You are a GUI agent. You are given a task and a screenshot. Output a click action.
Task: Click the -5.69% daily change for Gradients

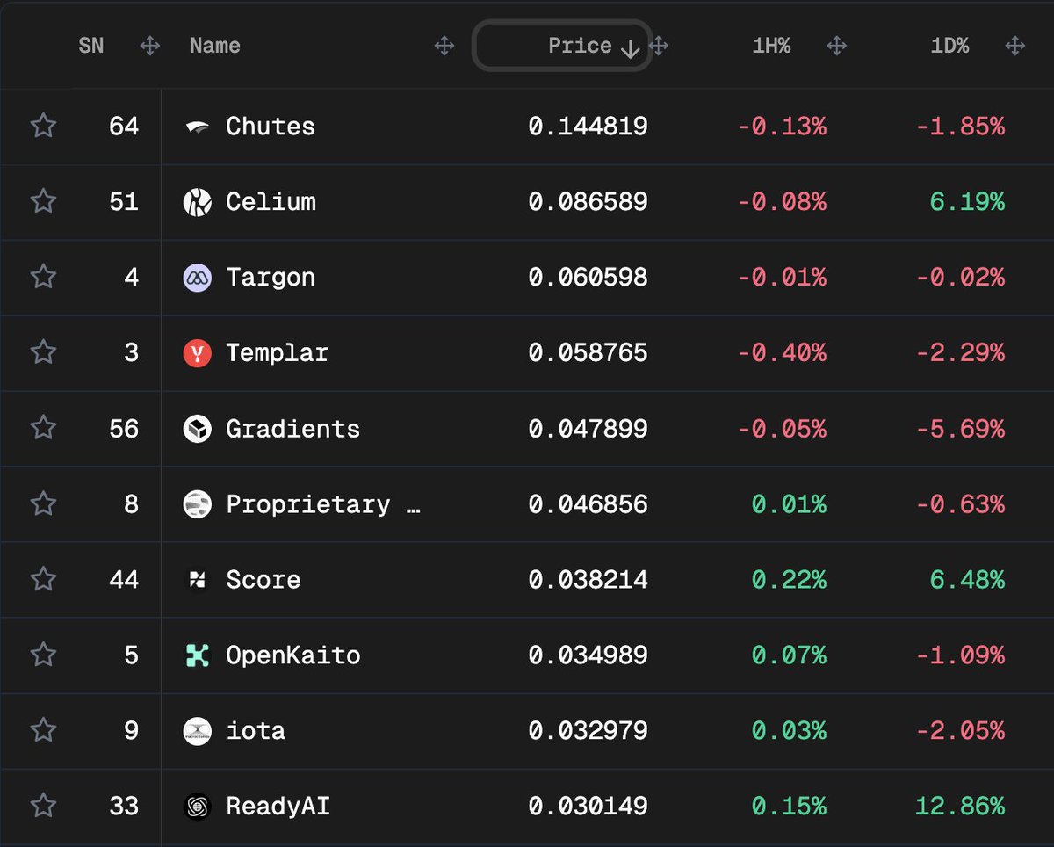pyautogui.click(x=960, y=429)
